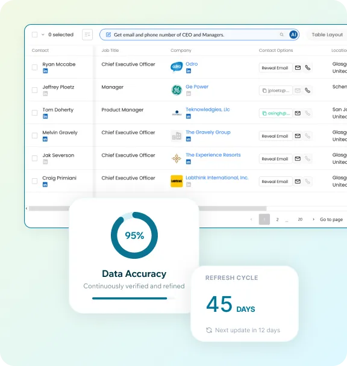Open Melvin Gravely's LinkedIn icon
347x366 pixels.
pyautogui.click(x=45, y=139)
